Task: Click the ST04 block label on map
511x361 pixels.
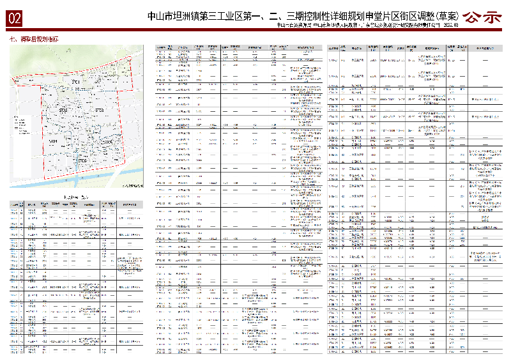Action: coord(53,142)
